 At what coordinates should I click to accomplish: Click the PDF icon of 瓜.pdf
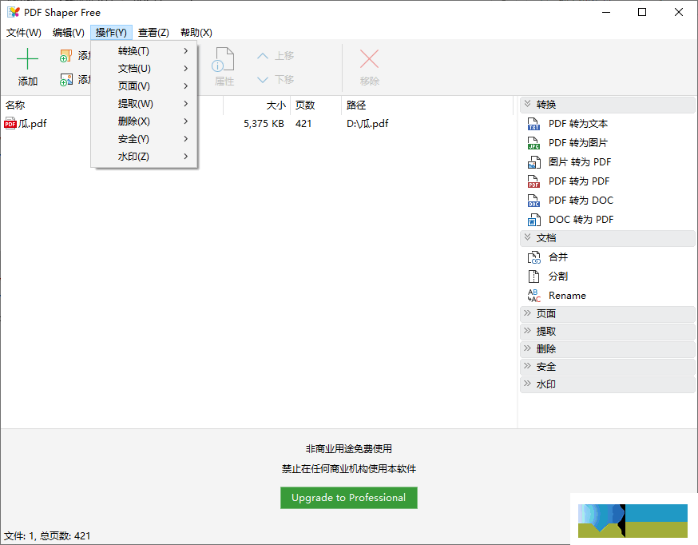point(10,123)
